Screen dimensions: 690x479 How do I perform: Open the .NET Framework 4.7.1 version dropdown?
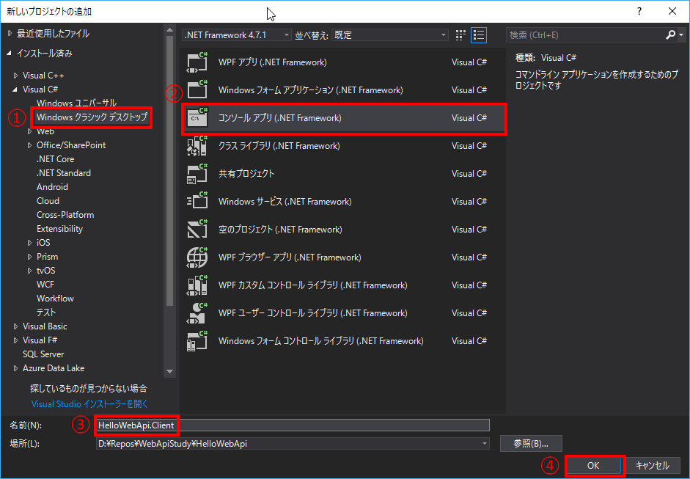click(x=237, y=35)
